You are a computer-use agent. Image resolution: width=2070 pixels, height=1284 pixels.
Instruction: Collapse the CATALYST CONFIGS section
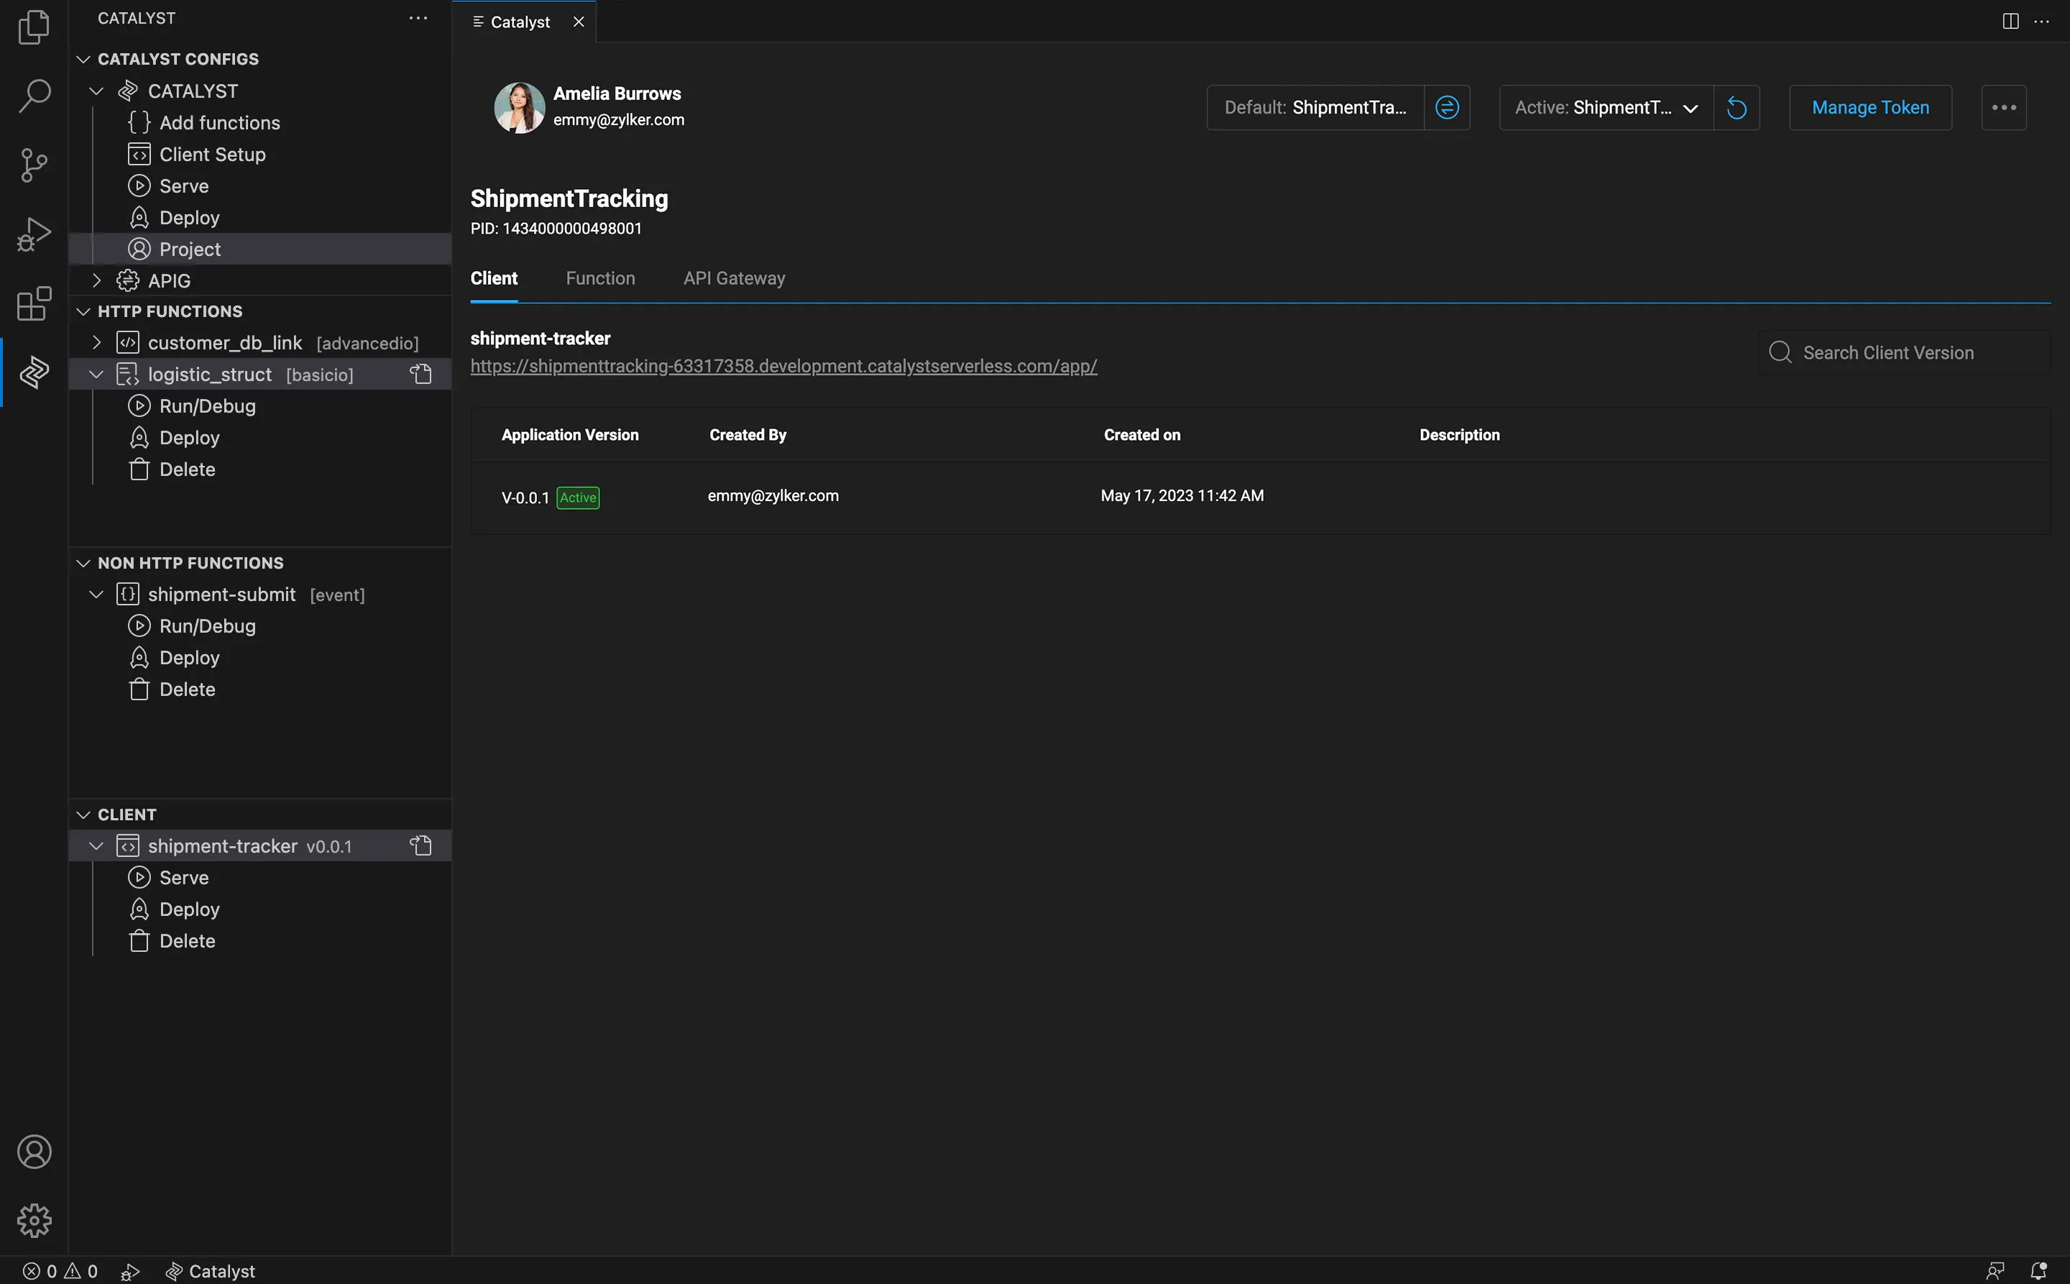pos(83,59)
